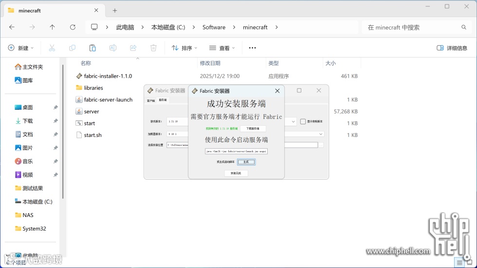Click '本地磁盘 (C:)' in the breadcrumb
Image resolution: width=477 pixels, height=268 pixels.
pos(168,27)
